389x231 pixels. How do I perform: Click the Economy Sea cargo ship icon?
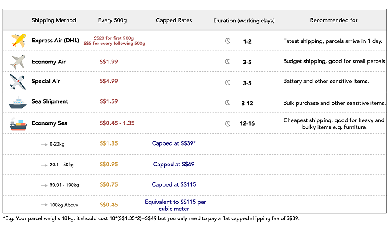point(18,124)
